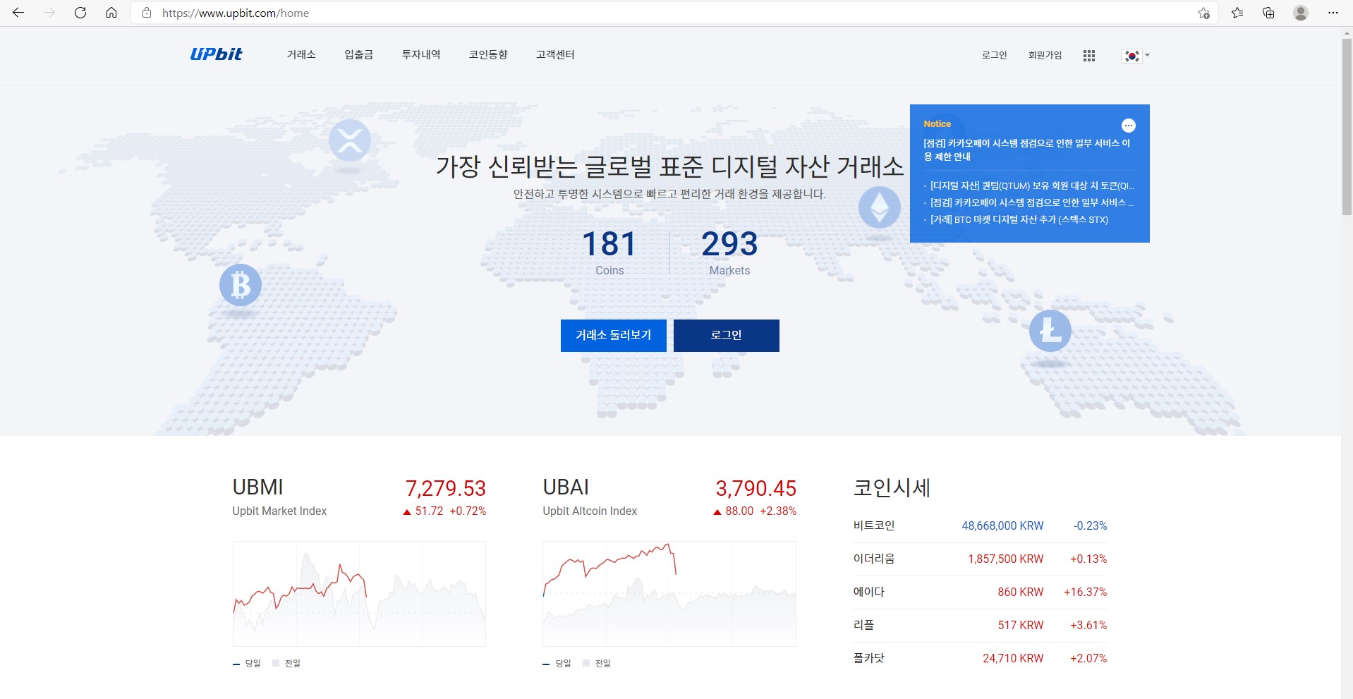1353x699 pixels.
Task: Click the UBMI index chart
Action: (359, 593)
